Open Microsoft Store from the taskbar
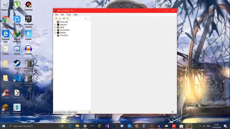The height and width of the screenshot is (129, 230). click(x=181, y=126)
